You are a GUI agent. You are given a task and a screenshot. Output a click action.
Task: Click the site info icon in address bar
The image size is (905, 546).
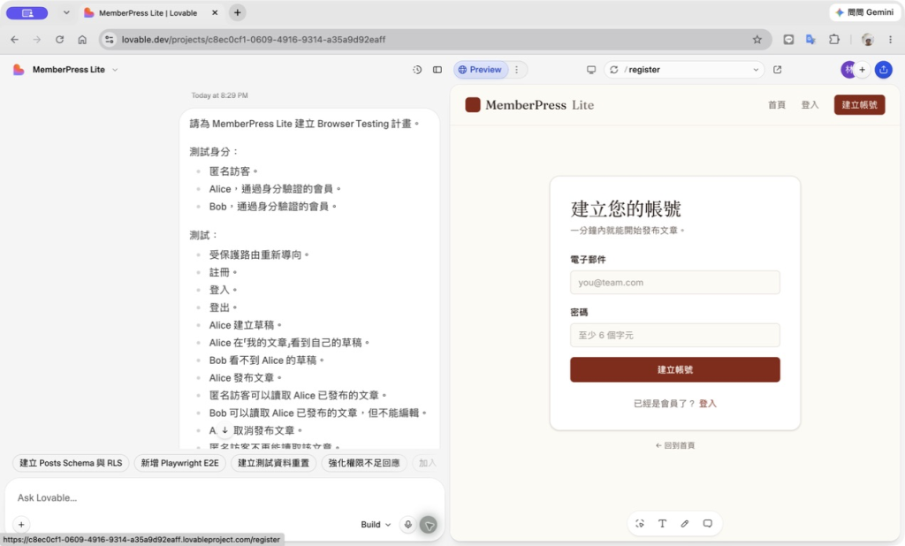[109, 39]
